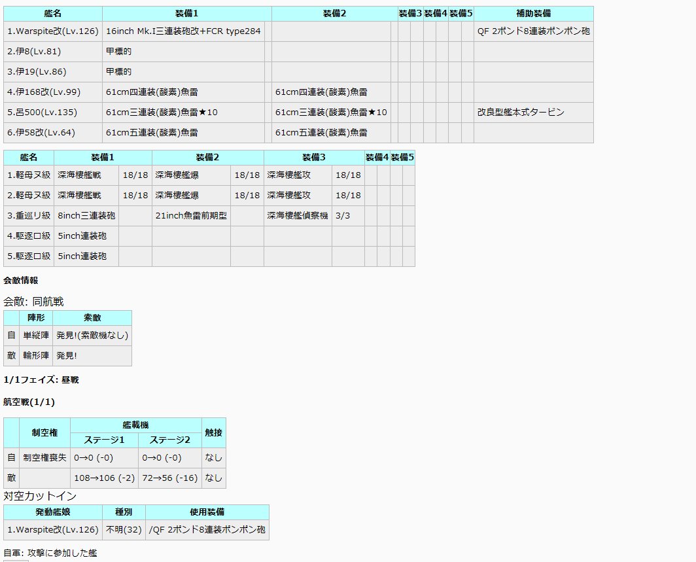This screenshot has height=562, width=696.
Task: Click the '種別' column header
Action: (124, 512)
